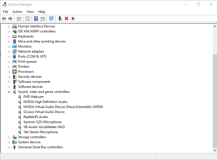Expand the Network adapters node
The width and height of the screenshot is (217, 160).
point(9,51)
